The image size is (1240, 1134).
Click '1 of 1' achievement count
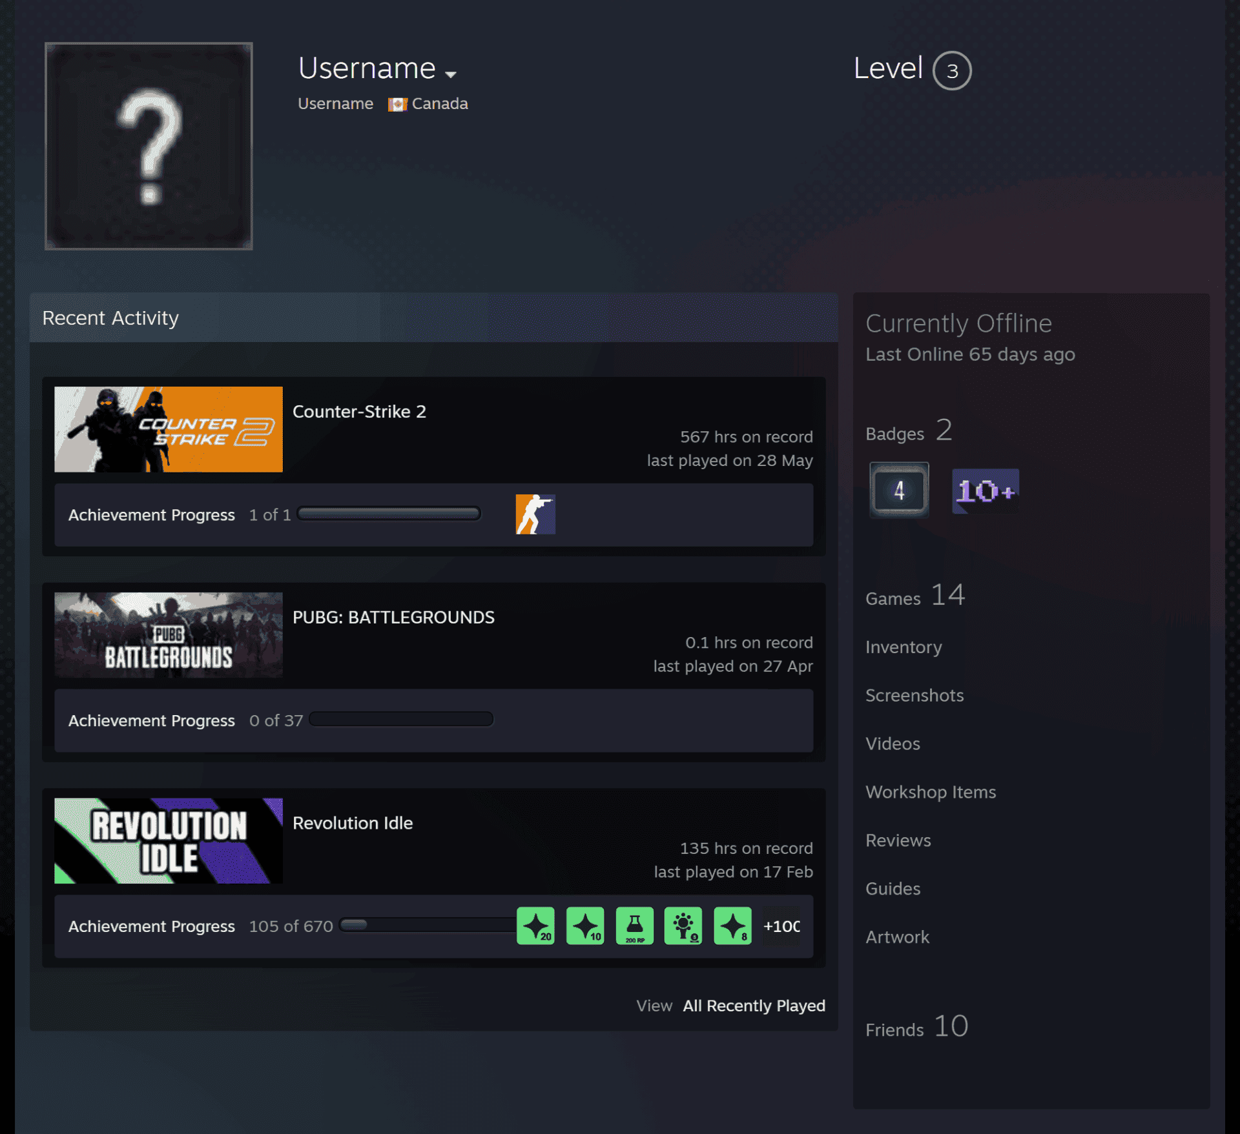tap(270, 515)
